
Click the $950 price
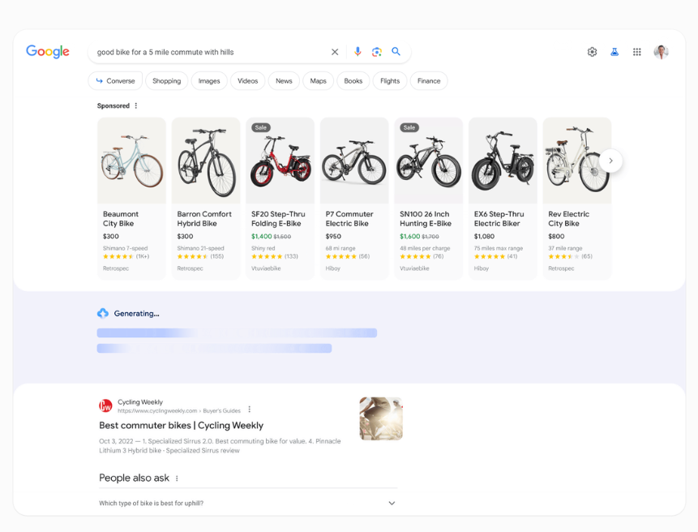pyautogui.click(x=333, y=236)
